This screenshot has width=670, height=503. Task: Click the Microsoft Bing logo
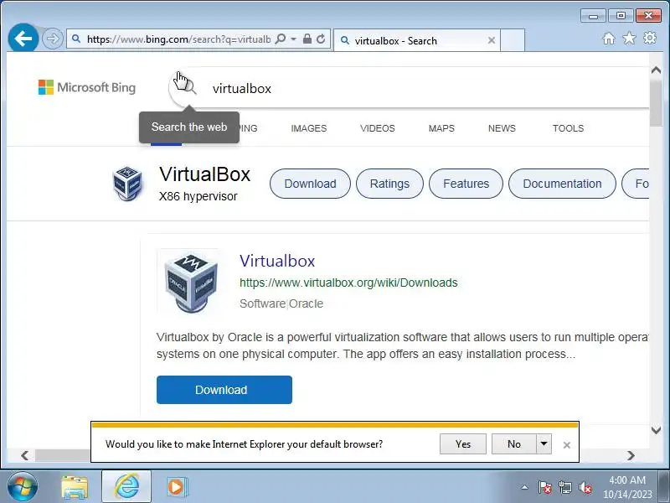(87, 87)
